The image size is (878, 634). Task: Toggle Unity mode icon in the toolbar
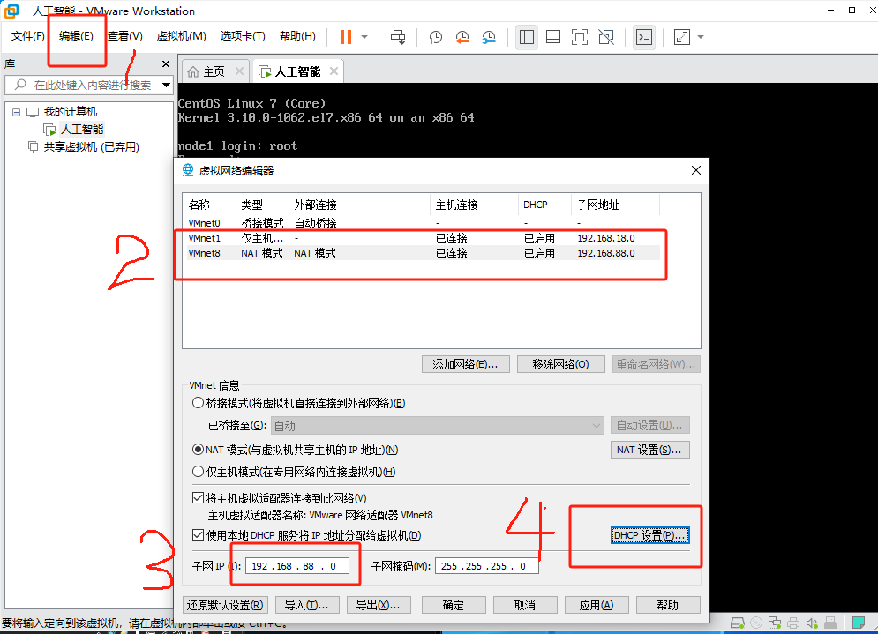point(606,37)
